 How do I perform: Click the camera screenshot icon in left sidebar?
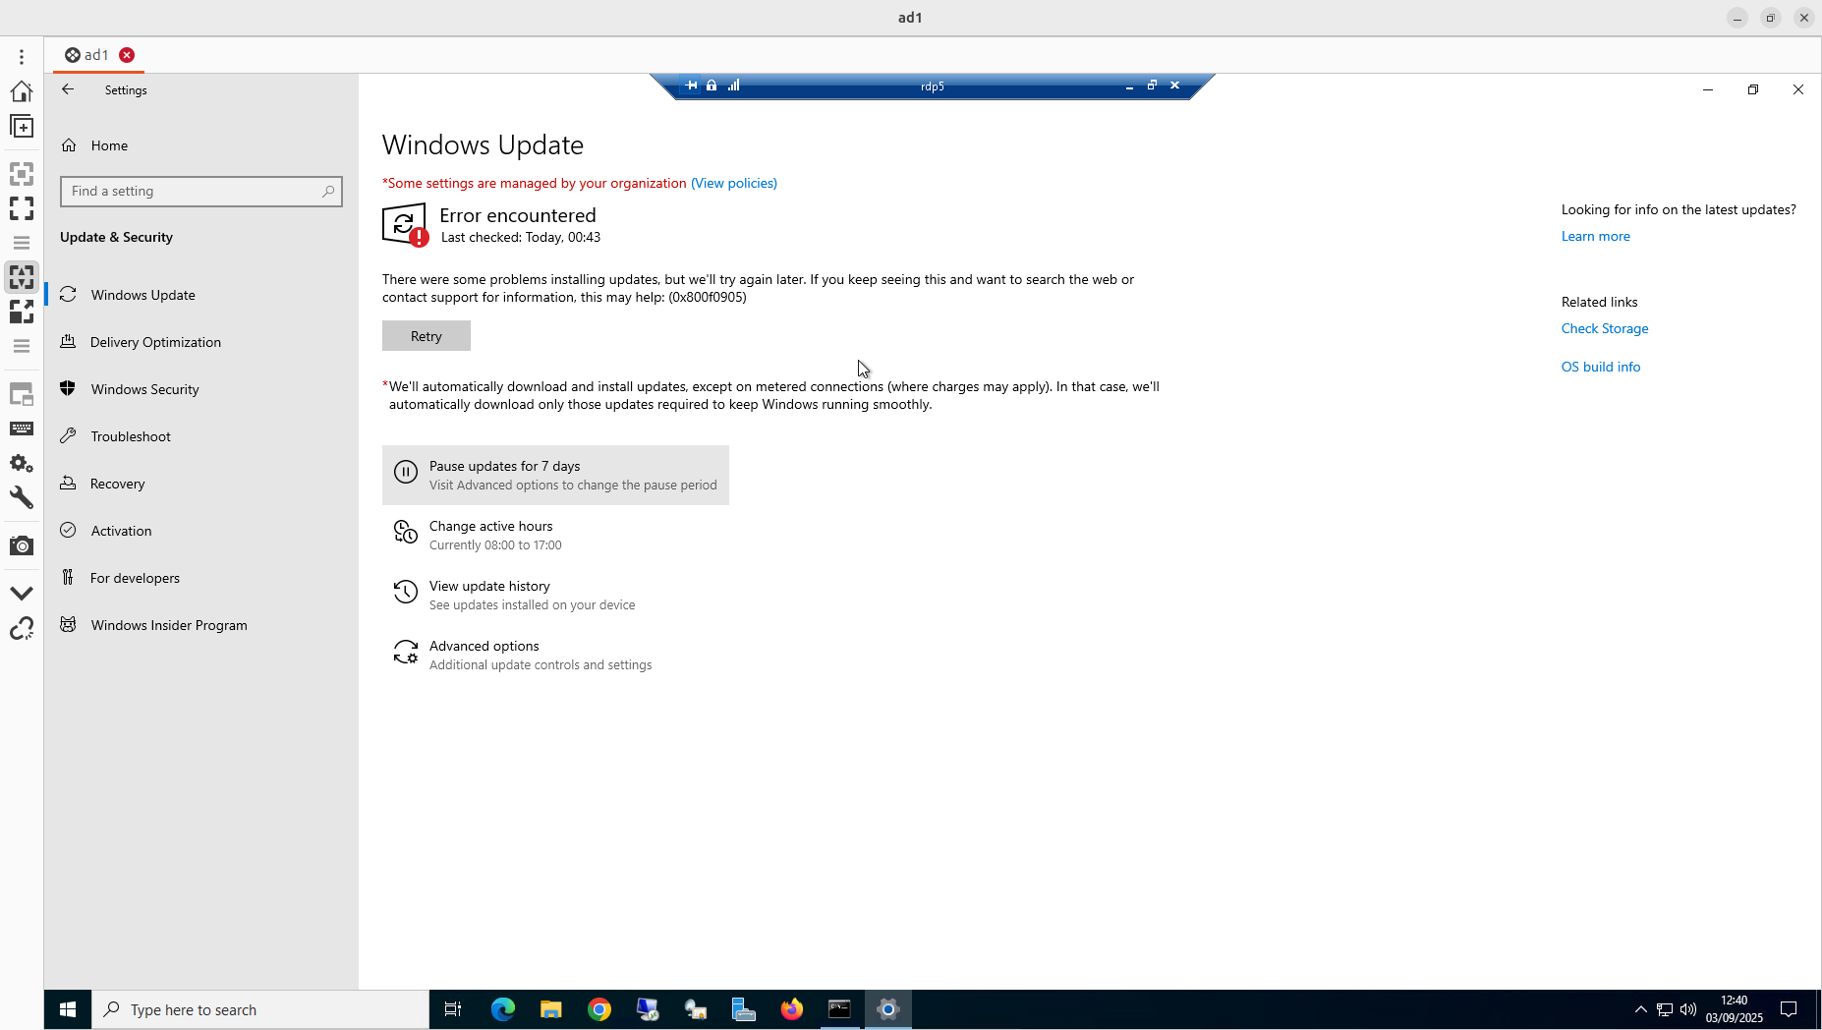tap(22, 545)
